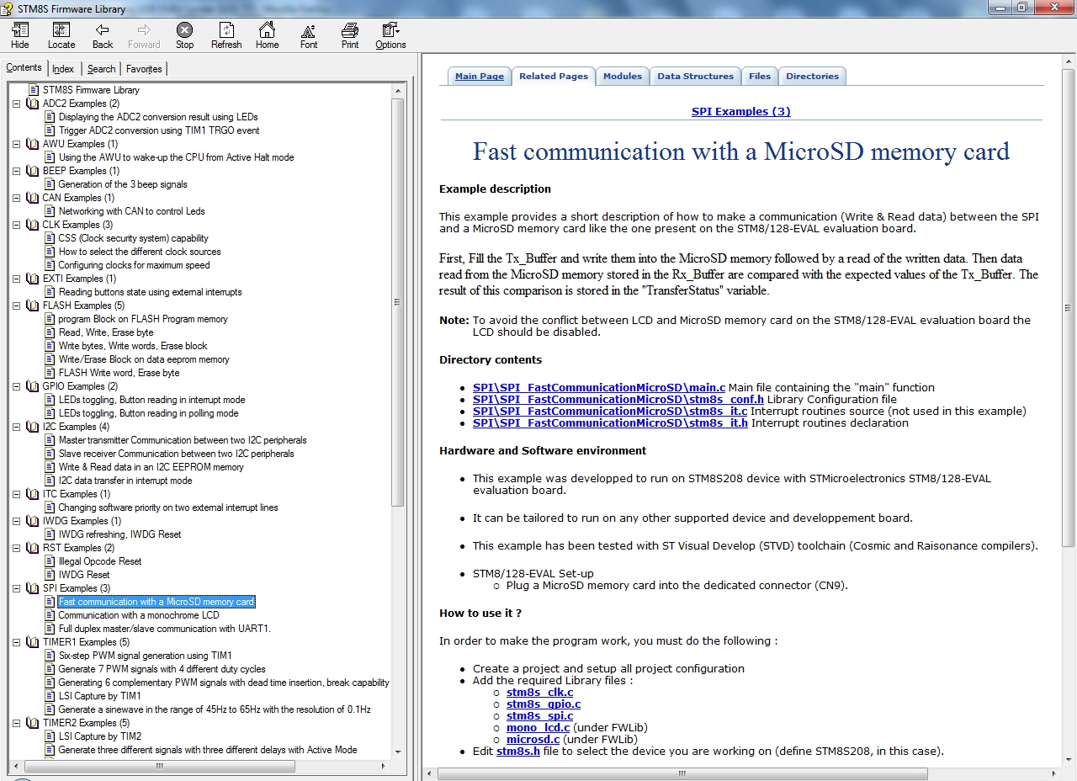Switch to the Index tab
This screenshot has width=1077, height=781.
point(63,69)
